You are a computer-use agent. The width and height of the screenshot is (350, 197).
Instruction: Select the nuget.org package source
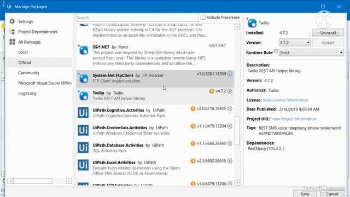(27, 94)
